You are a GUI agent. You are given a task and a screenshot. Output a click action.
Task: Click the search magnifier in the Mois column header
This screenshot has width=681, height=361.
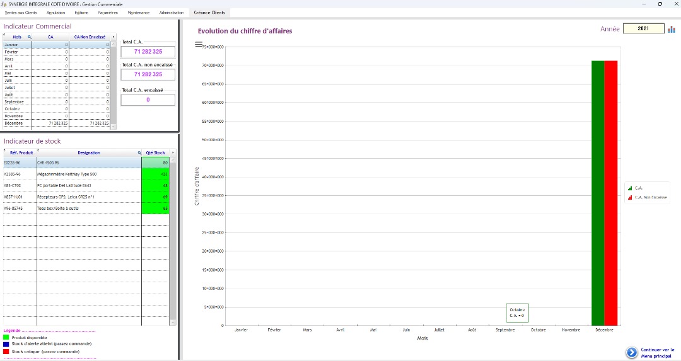pyautogui.click(x=29, y=37)
